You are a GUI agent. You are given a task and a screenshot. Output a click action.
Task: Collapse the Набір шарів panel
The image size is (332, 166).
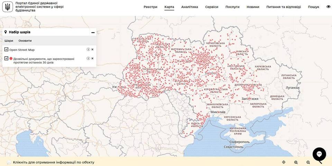coord(93,33)
